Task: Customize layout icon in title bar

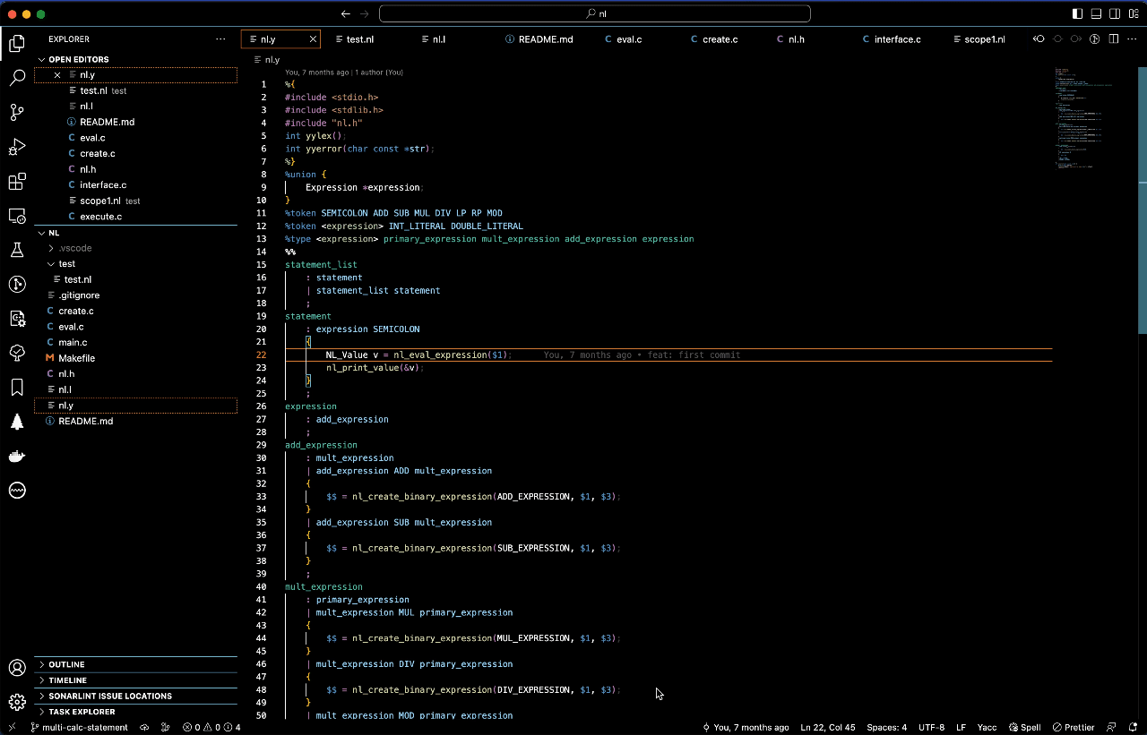Action: click(x=1134, y=13)
